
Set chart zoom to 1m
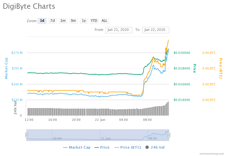[x=63, y=21]
